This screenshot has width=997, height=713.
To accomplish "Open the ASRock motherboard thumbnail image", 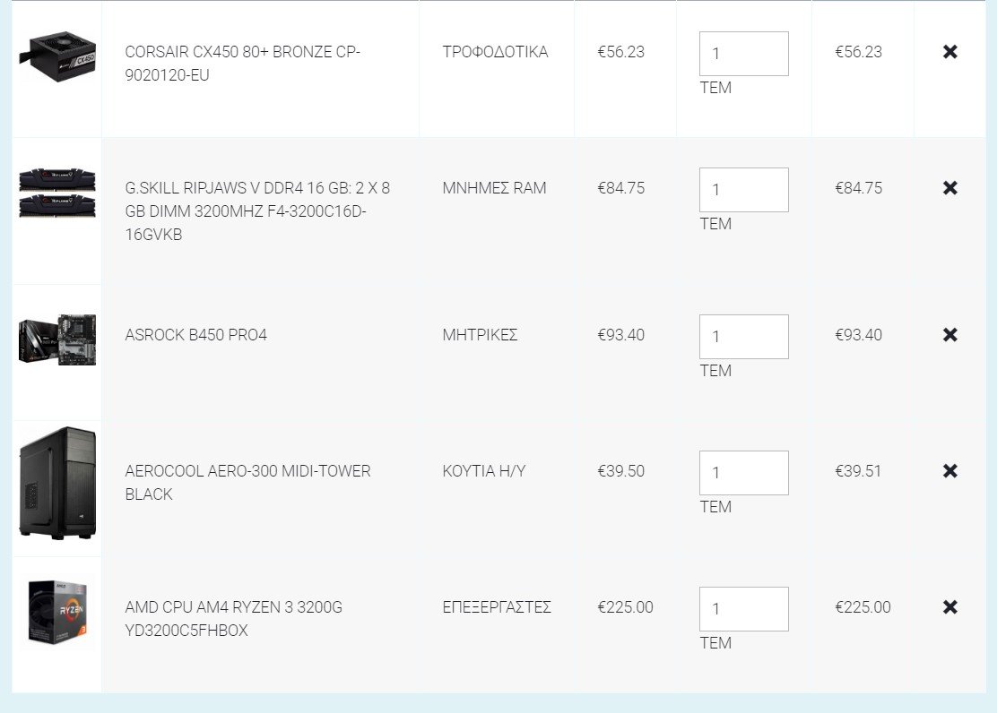I will tap(57, 339).
